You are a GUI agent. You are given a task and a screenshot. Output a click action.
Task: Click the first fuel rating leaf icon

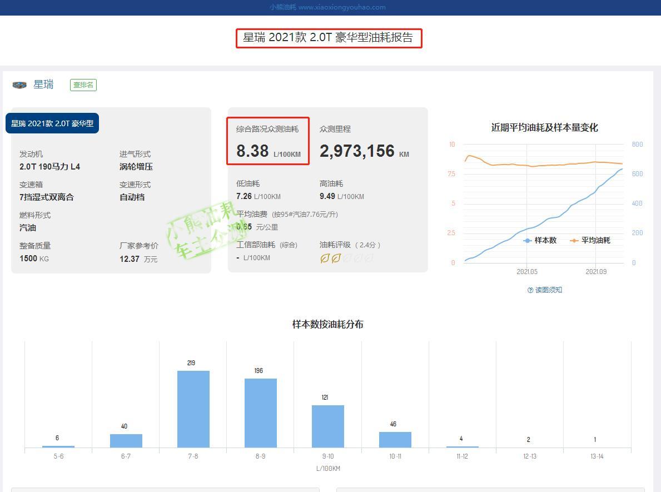[x=325, y=259]
